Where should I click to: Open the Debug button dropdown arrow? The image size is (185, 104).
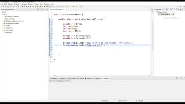[18, 7]
